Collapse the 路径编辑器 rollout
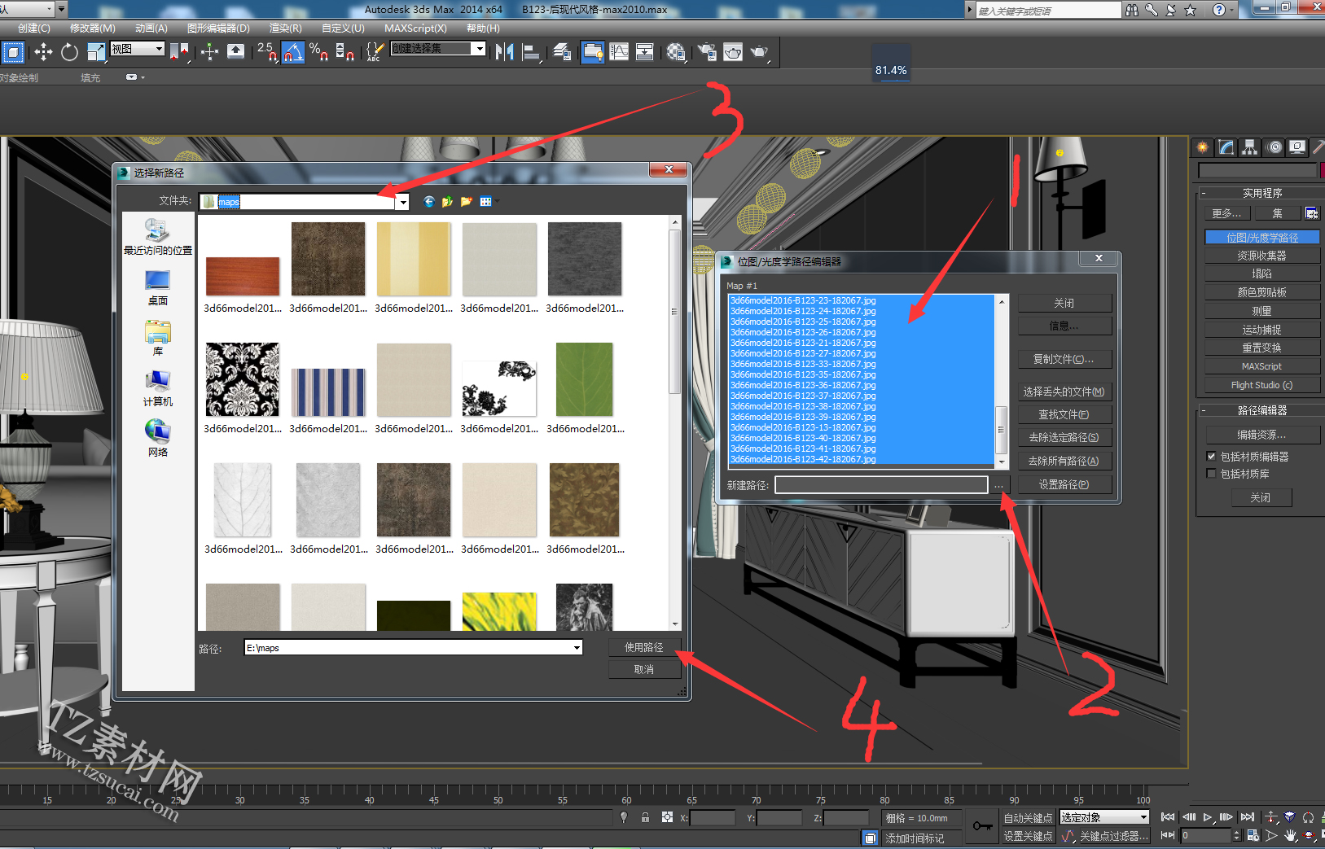 click(1261, 410)
